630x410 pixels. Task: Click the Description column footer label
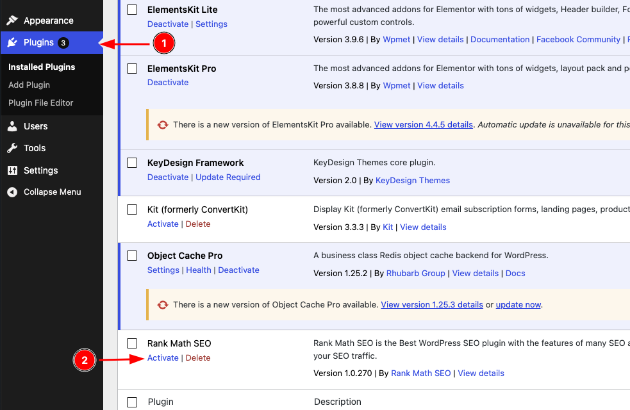(x=338, y=402)
